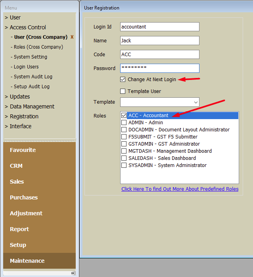Click the scroll arrow at menu bottom
This screenshot has width=253, height=277.
[73, 273]
